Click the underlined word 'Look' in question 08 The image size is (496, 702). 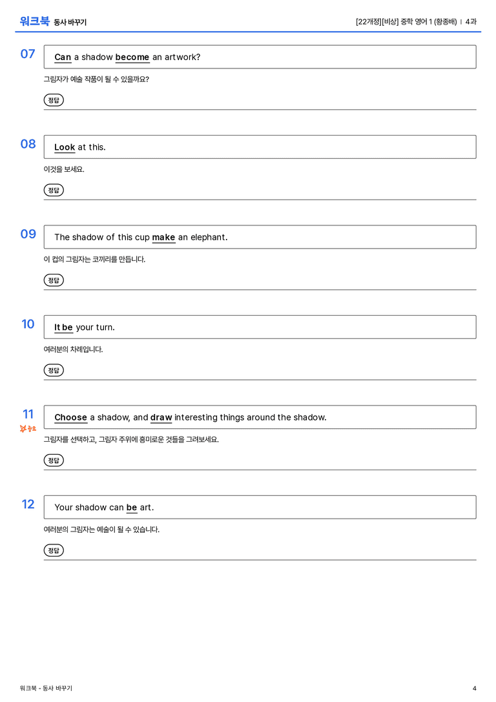65,147
